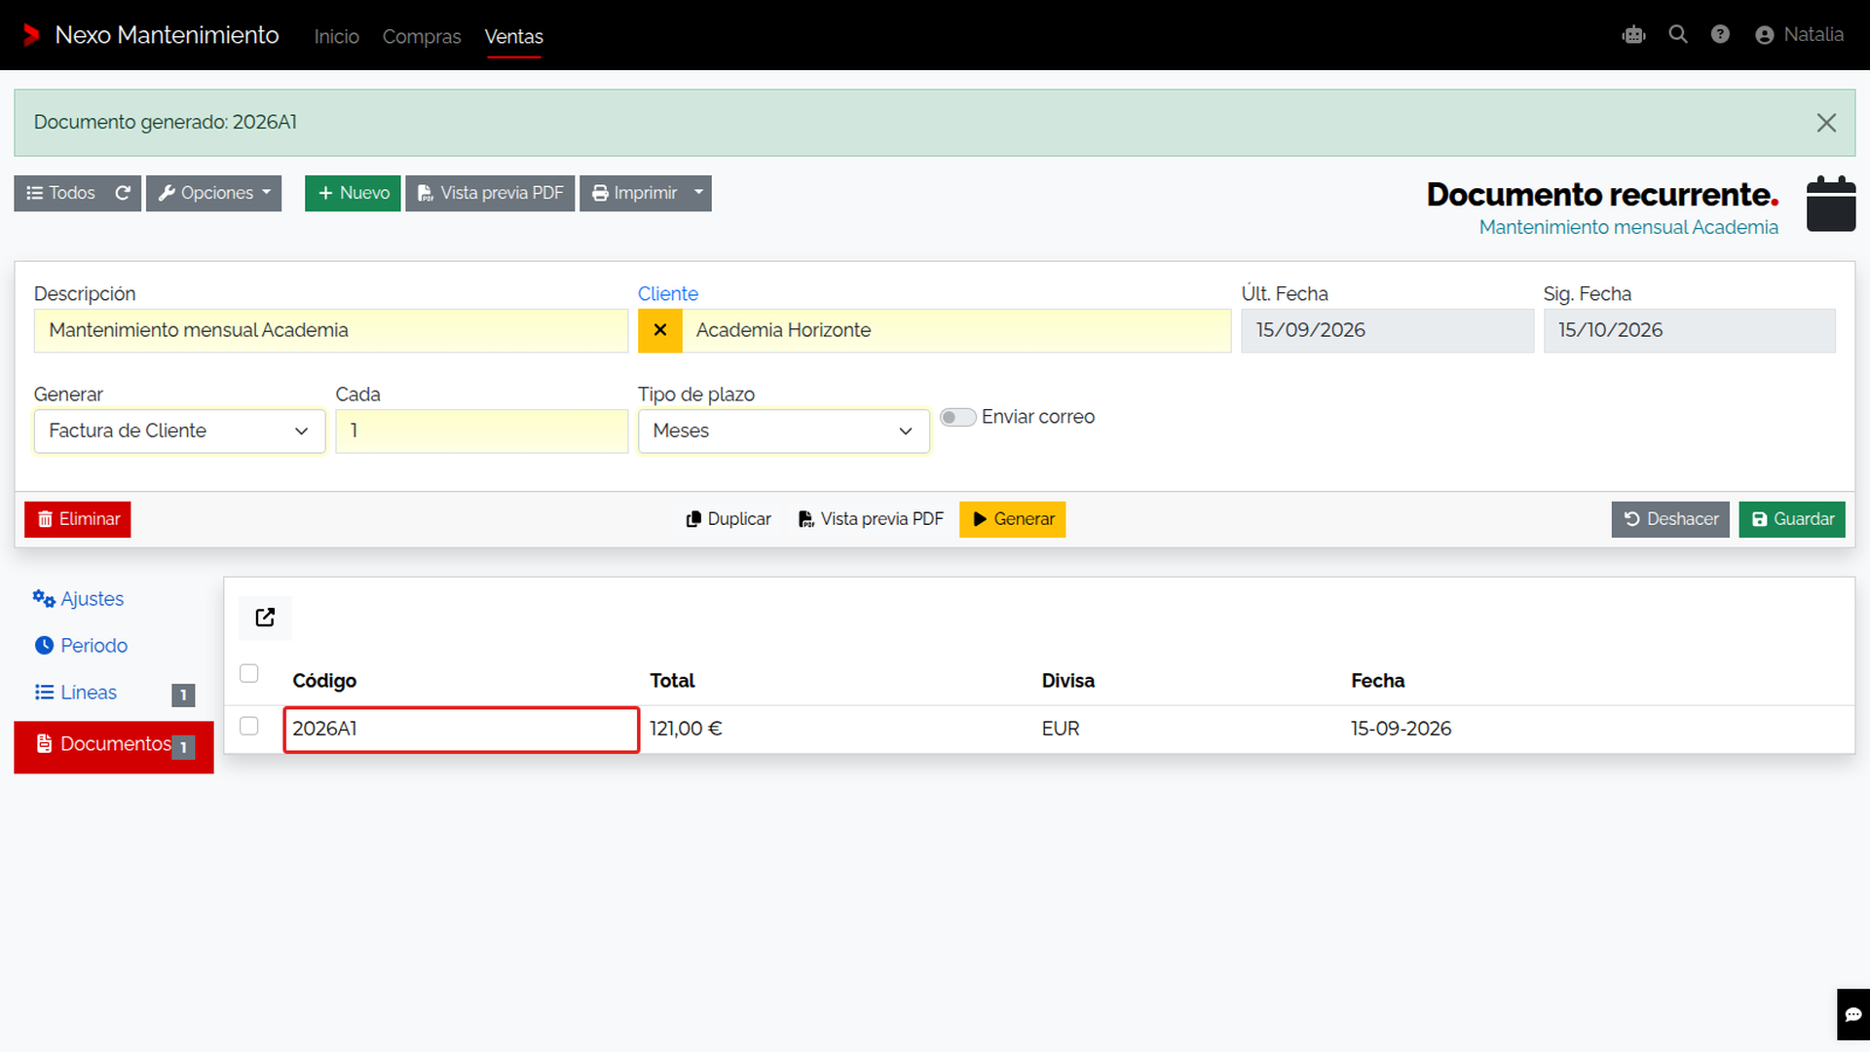The height and width of the screenshot is (1052, 1870).
Task: Open the chat bubble widget
Action: (x=1852, y=1014)
